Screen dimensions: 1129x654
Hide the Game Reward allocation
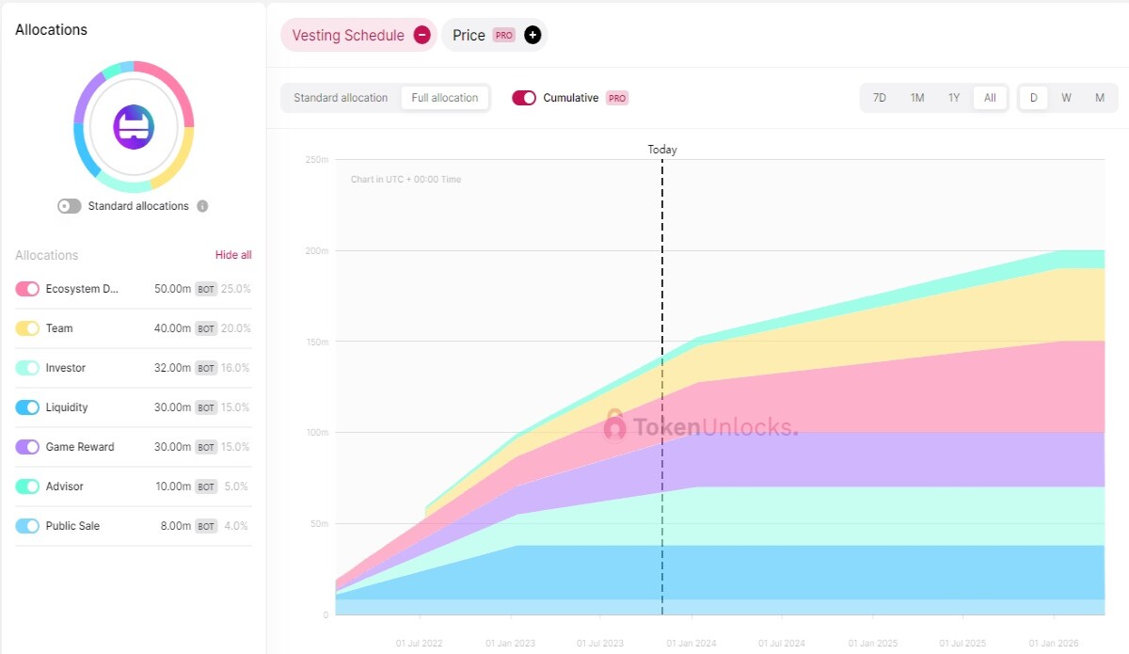pyautogui.click(x=27, y=447)
